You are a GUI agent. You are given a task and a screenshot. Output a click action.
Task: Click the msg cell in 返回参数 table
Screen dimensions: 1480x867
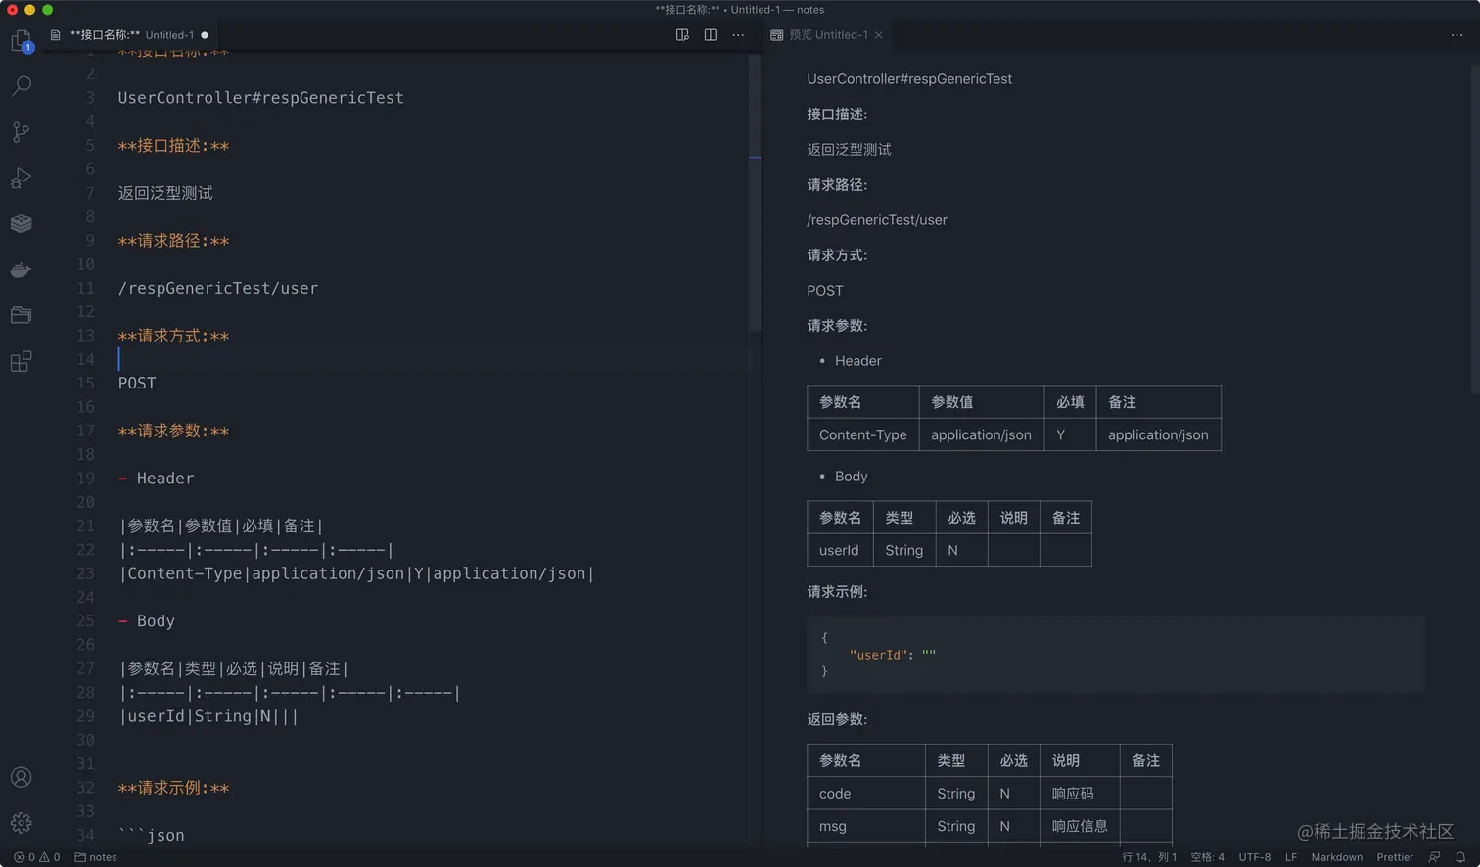pos(866,827)
